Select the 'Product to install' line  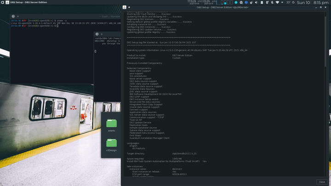[160, 55]
